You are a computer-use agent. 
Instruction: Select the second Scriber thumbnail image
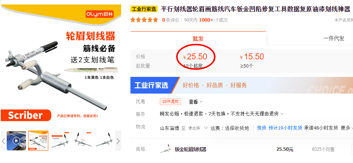38,141
